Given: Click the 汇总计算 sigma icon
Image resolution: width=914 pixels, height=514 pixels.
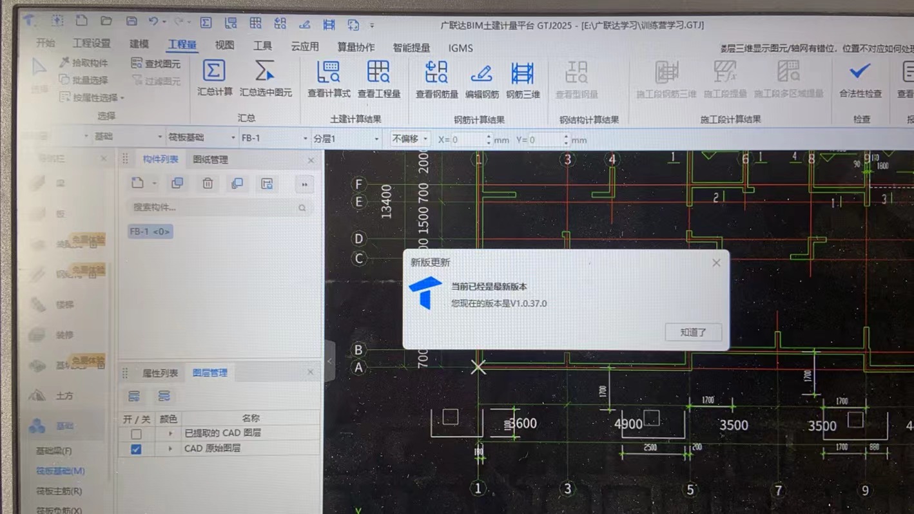Looking at the screenshot, I should tap(214, 71).
